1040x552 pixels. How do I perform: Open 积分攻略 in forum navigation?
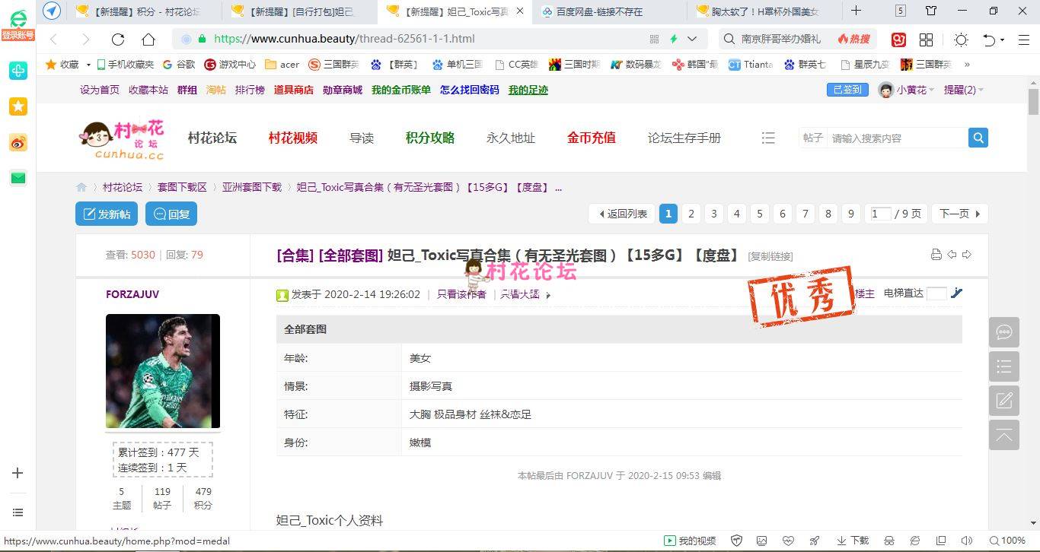point(430,138)
